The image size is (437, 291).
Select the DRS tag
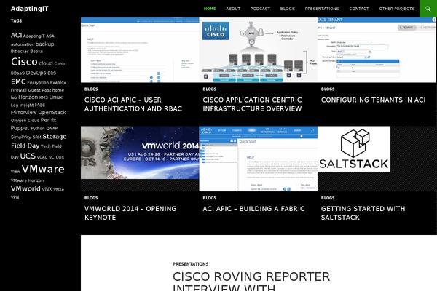click(x=52, y=73)
